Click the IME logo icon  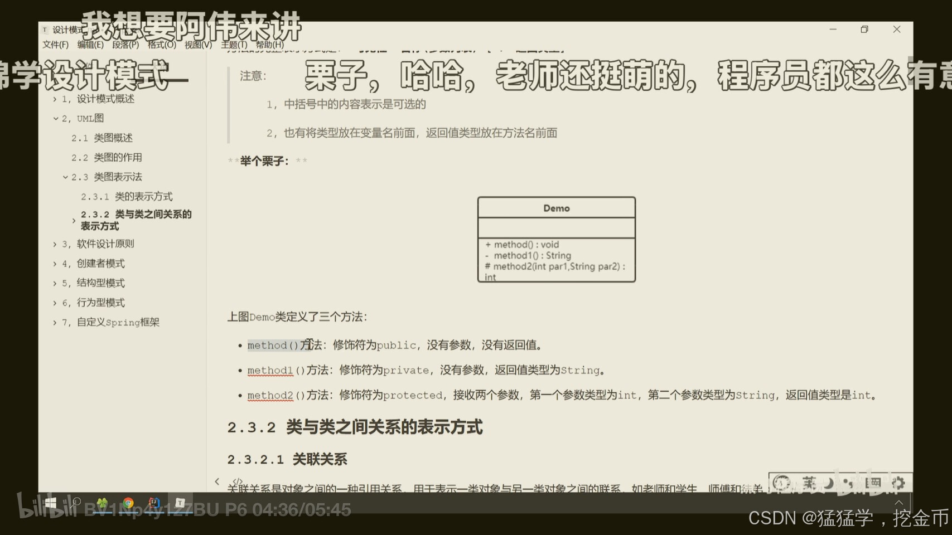(x=782, y=483)
